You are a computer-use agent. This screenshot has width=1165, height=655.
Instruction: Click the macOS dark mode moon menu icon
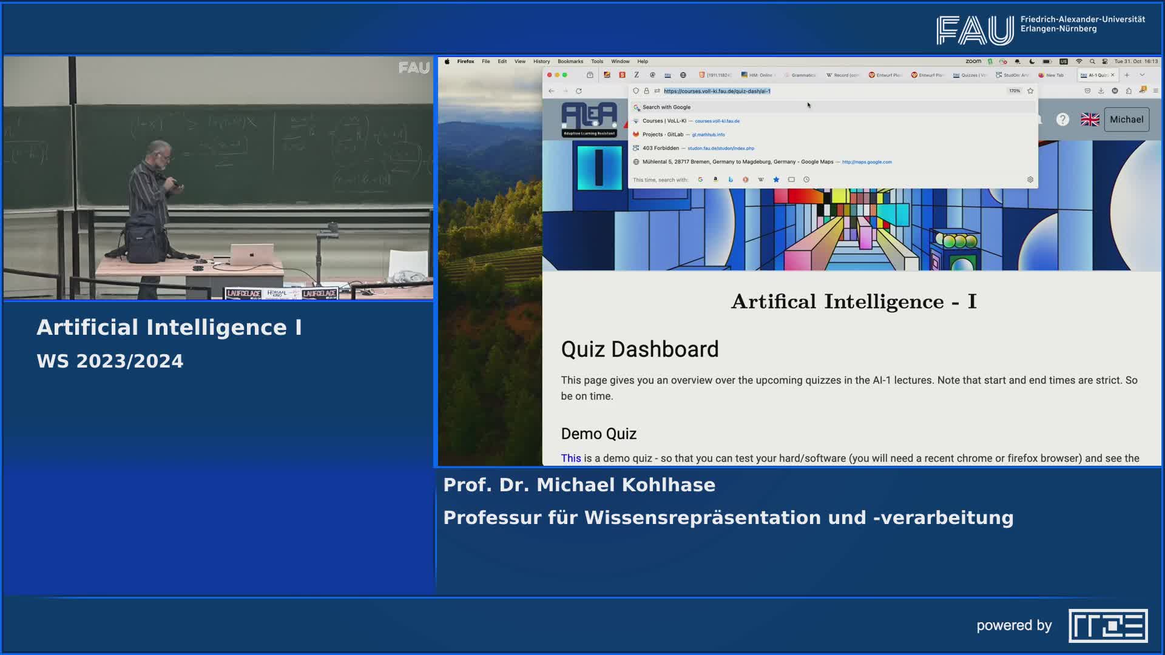pos(1032,61)
